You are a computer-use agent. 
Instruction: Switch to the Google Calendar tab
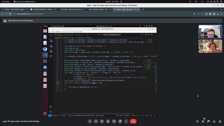click(x=42, y=9)
